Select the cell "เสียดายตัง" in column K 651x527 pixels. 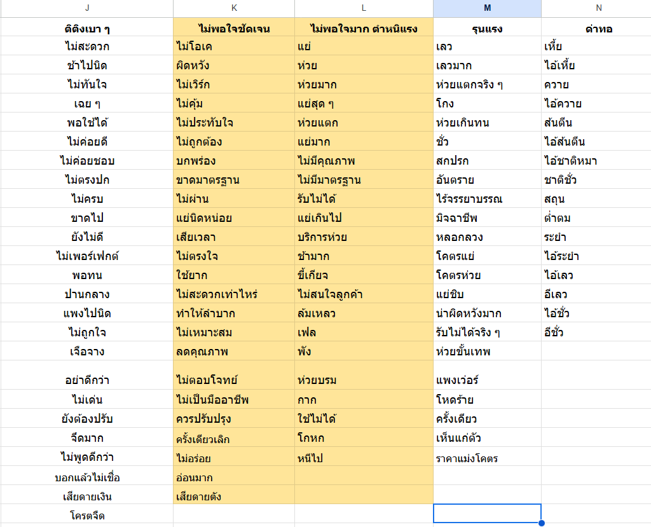click(234, 496)
